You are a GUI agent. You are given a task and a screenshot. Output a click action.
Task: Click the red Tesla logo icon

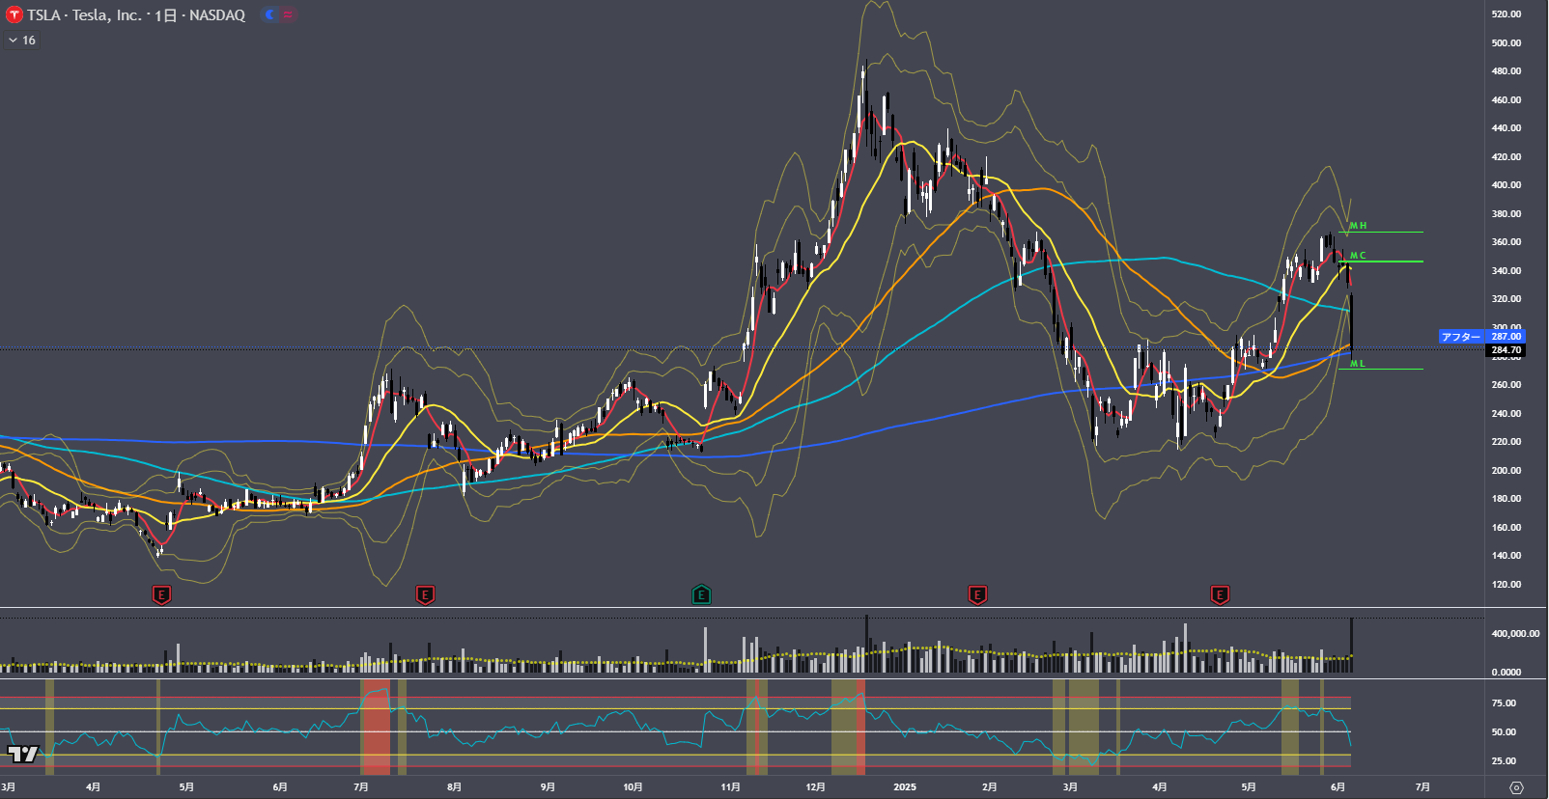pyautogui.click(x=14, y=14)
